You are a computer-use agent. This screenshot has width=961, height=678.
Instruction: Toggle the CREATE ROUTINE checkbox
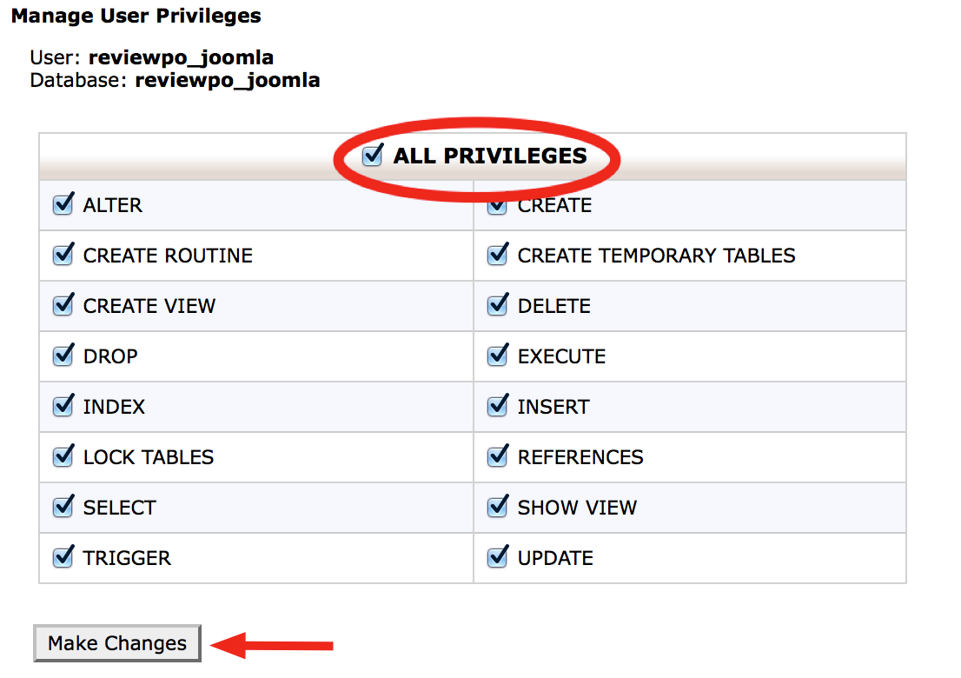[x=63, y=255]
